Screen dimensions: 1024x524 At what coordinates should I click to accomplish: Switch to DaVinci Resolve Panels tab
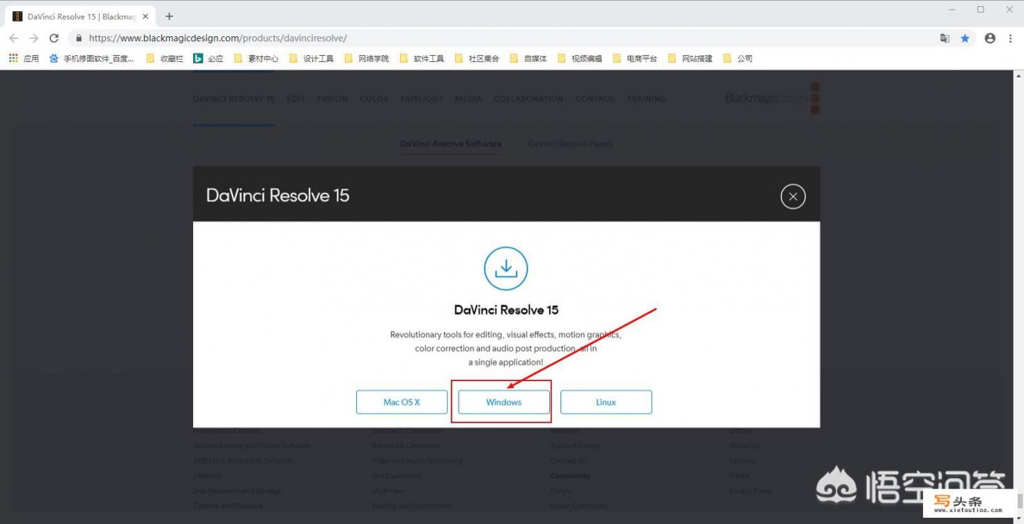571,144
